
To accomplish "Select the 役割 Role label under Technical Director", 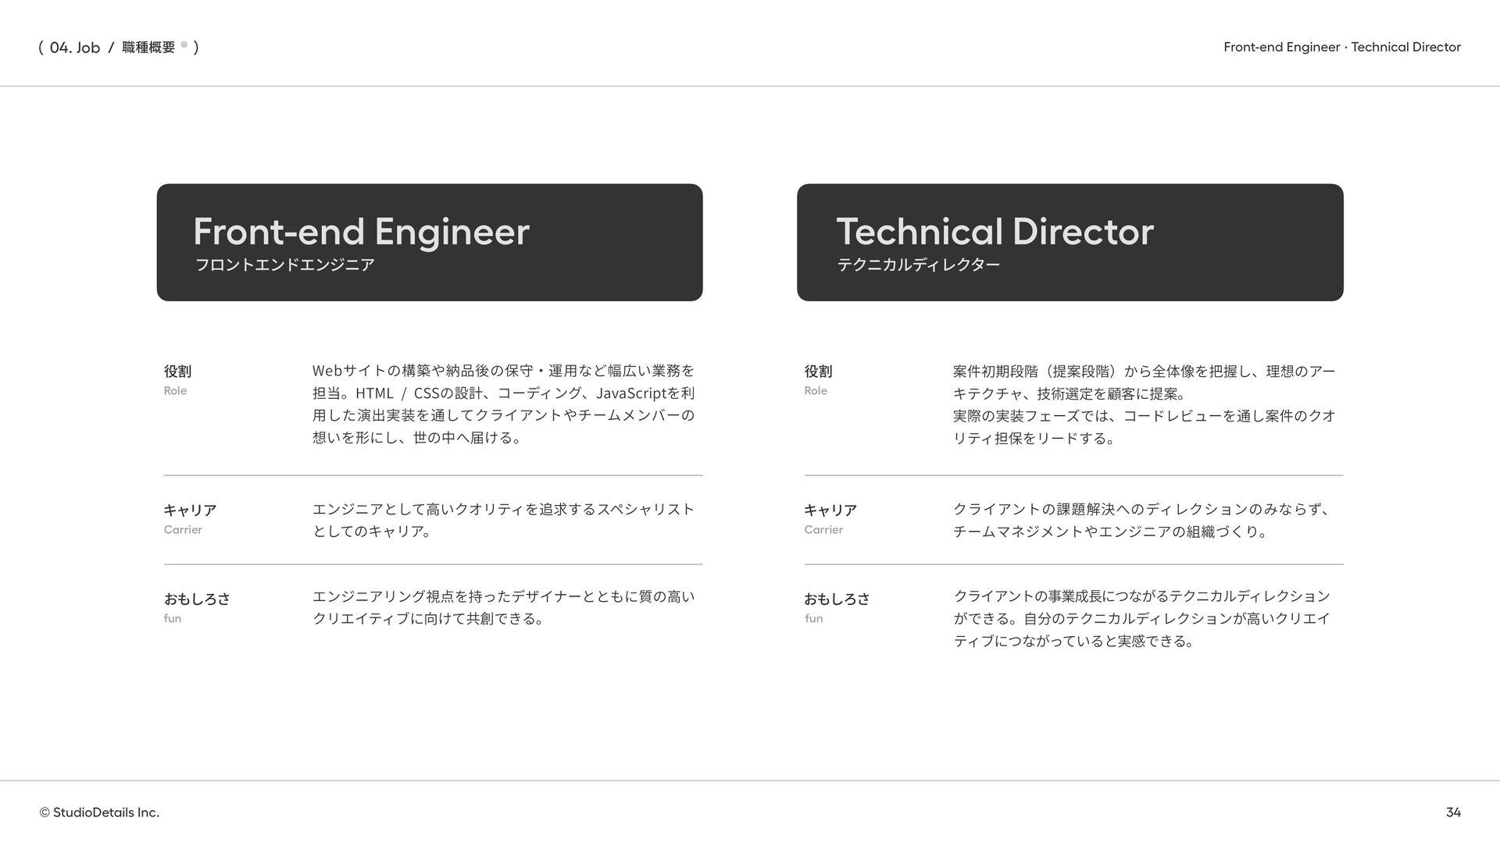I will coord(818,380).
